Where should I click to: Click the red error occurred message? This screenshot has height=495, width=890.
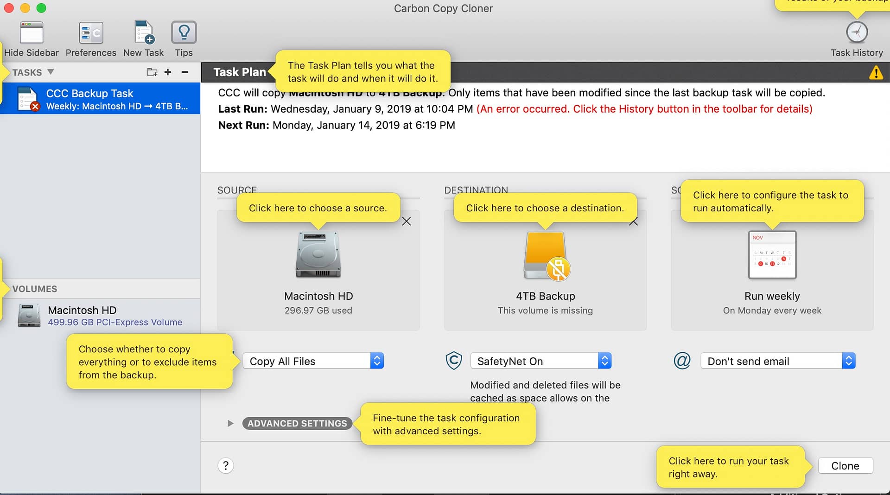pyautogui.click(x=644, y=109)
